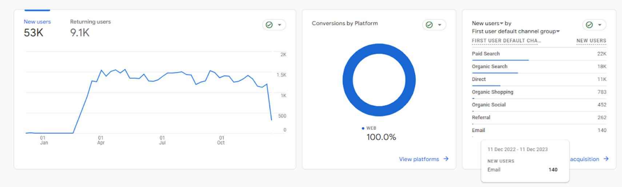Open the caret menu in Conversions by Platform card
Image resolution: width=622 pixels, height=187 pixels.
(440, 25)
